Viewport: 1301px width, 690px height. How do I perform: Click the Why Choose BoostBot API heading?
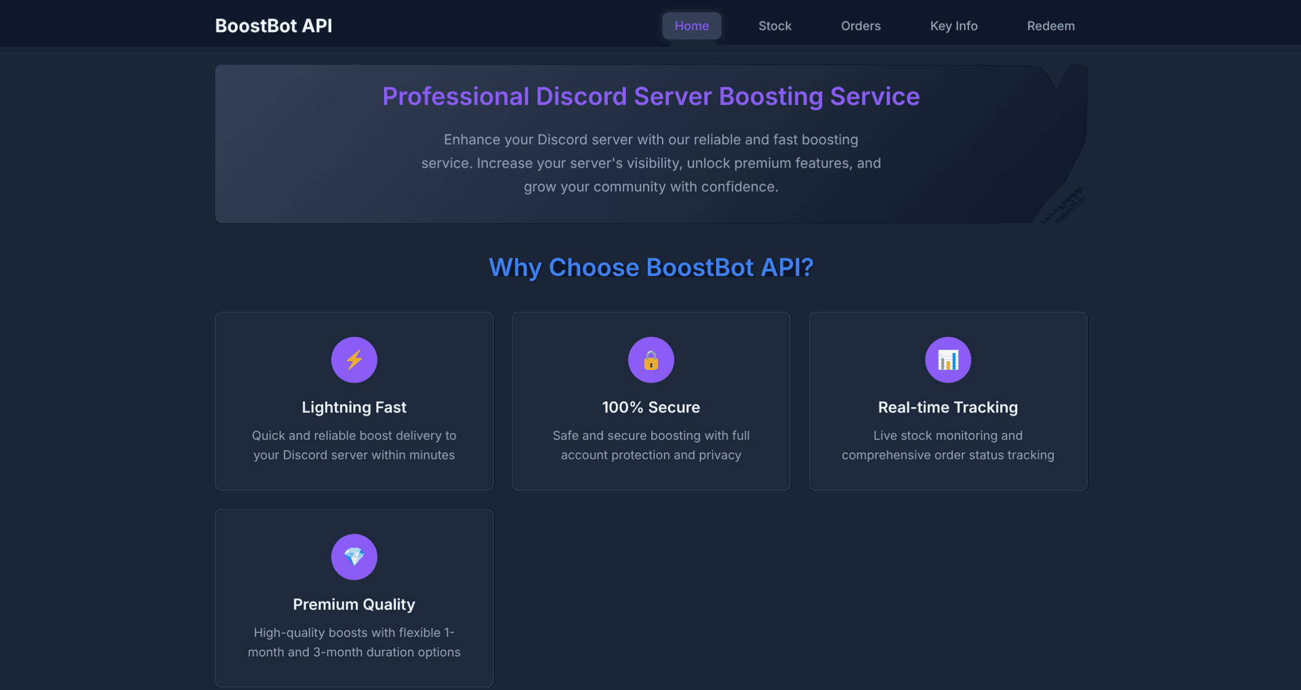coord(650,267)
